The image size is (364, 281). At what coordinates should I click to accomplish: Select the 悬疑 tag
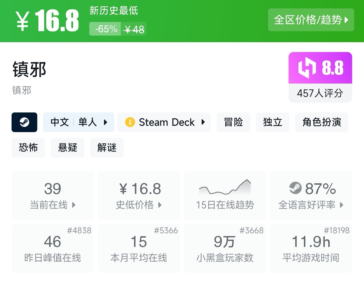pos(68,148)
